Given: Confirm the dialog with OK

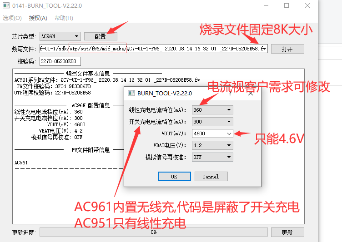Looking at the screenshot, I should coord(174,177).
